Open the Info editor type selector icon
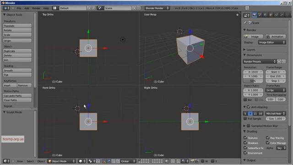 point(6,8)
